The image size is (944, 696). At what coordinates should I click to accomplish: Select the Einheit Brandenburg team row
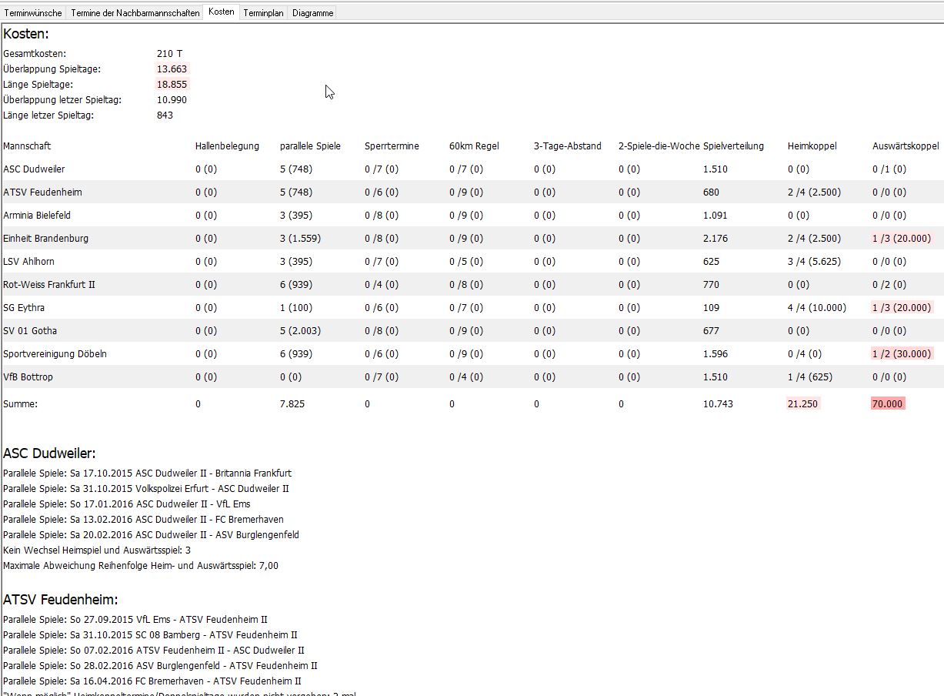point(45,239)
